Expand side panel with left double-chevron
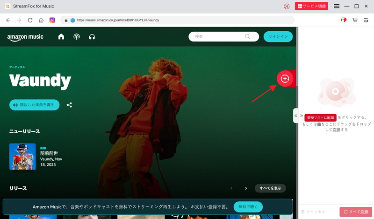The image size is (374, 219). 296,116
